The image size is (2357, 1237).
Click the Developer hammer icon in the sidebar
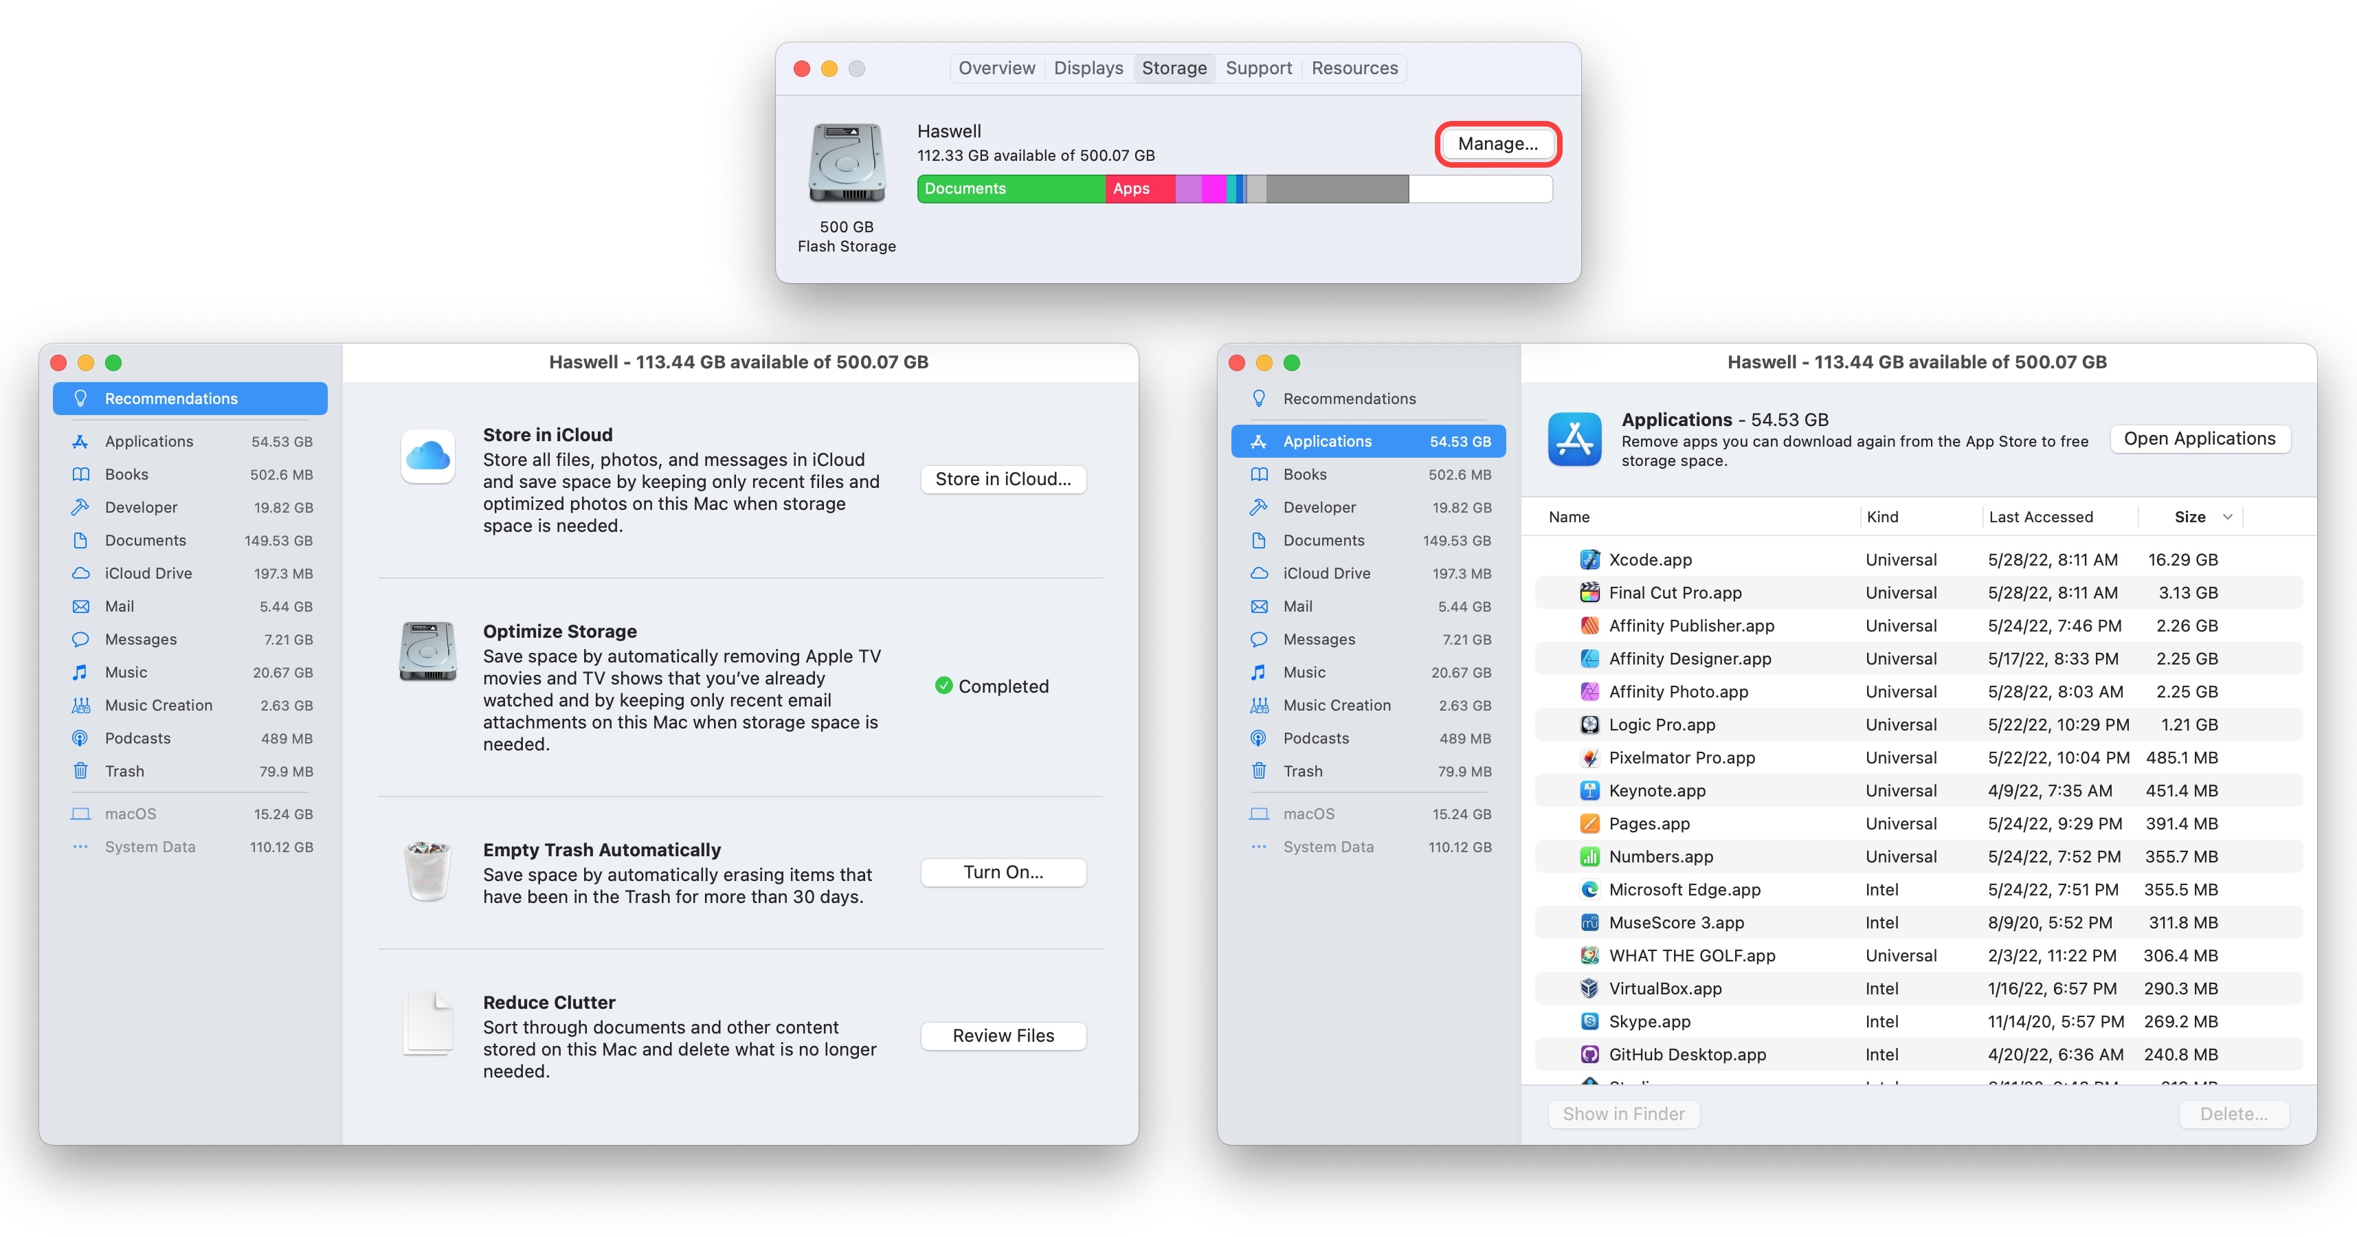[80, 507]
